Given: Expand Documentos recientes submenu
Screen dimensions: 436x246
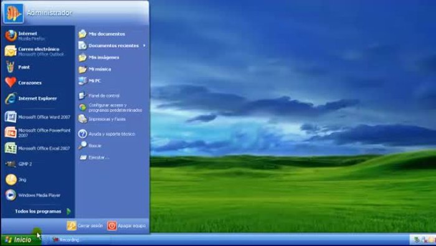Looking at the screenshot, I should pos(112,45).
